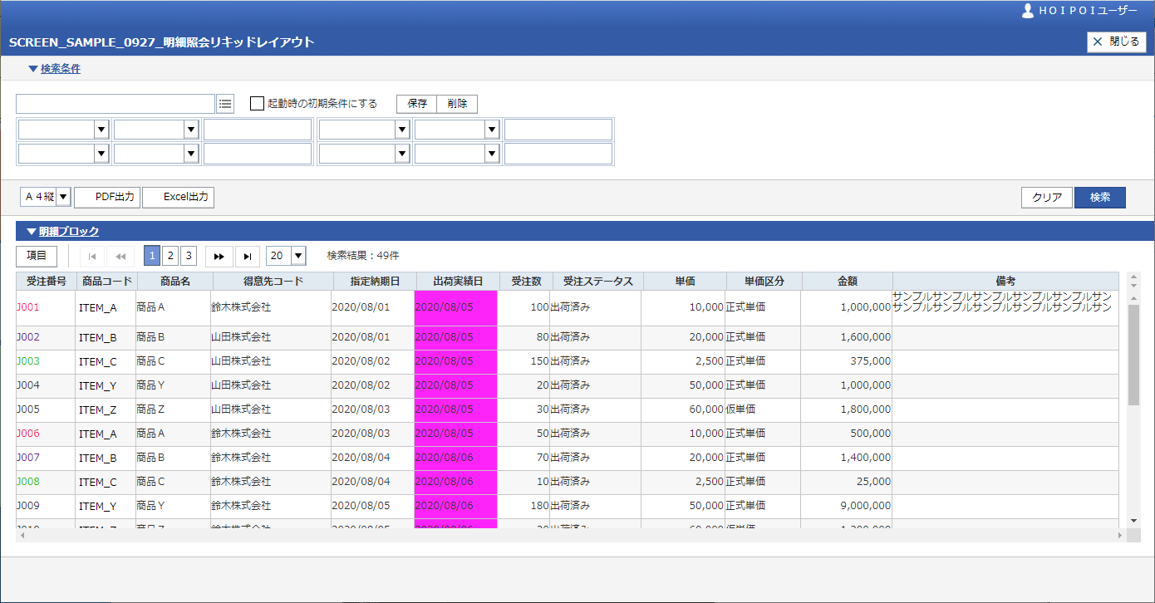Screen dimensions: 1155x603
Task: Click the table's scroll down arrow
Action: tap(1134, 521)
